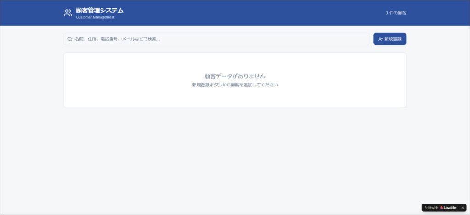Dismiss the Lovable badge with X
Image resolution: width=470 pixels, height=215 pixels.
click(x=462, y=208)
